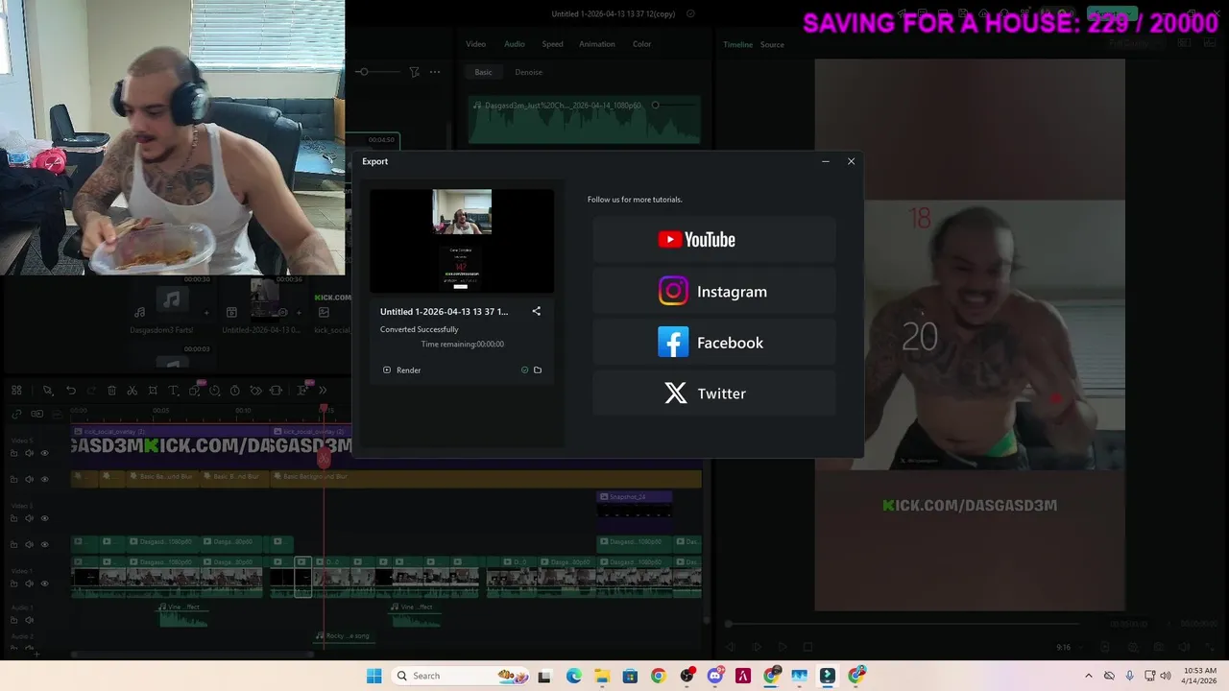Click the green success checkmark next to Render
This screenshot has width=1229, height=691.
pyautogui.click(x=524, y=369)
